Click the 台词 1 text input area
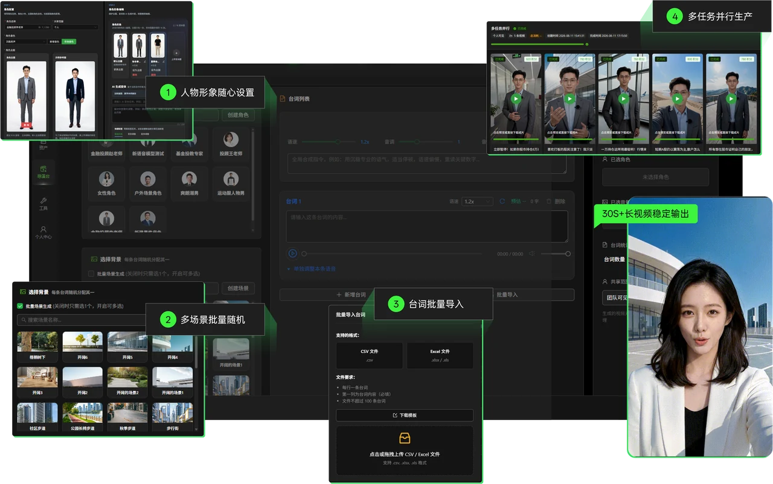 click(427, 226)
